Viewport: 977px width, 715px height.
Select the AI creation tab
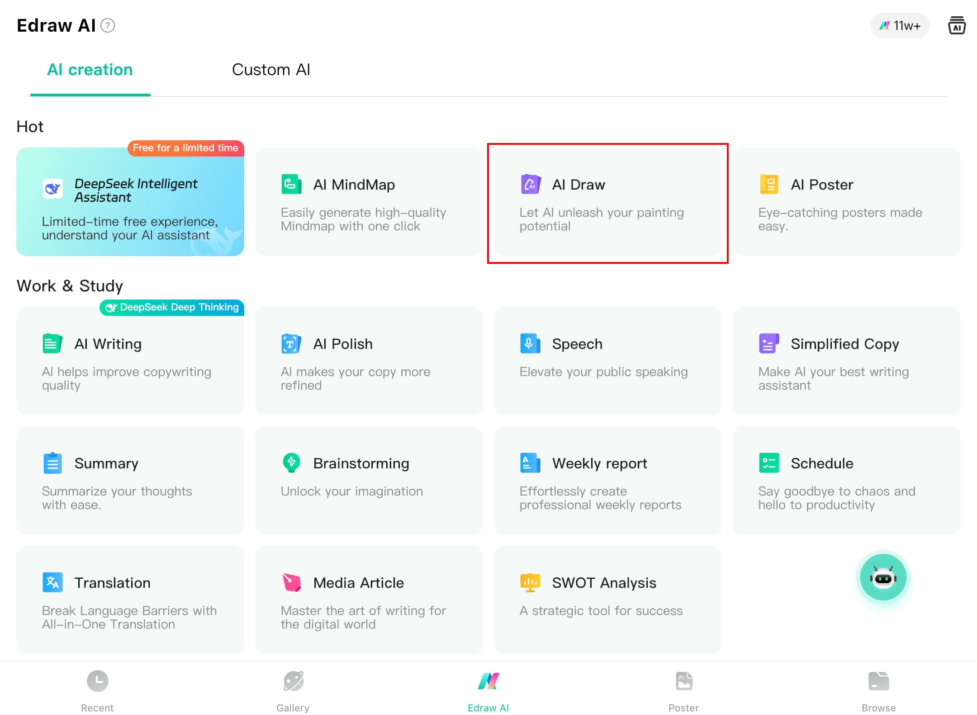[x=90, y=70]
